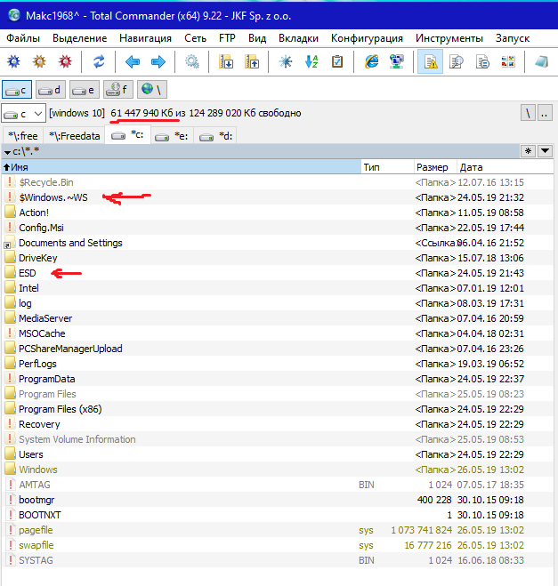Select drive e button
Image resolution: width=558 pixels, height=586 pixels.
pyautogui.click(x=85, y=90)
